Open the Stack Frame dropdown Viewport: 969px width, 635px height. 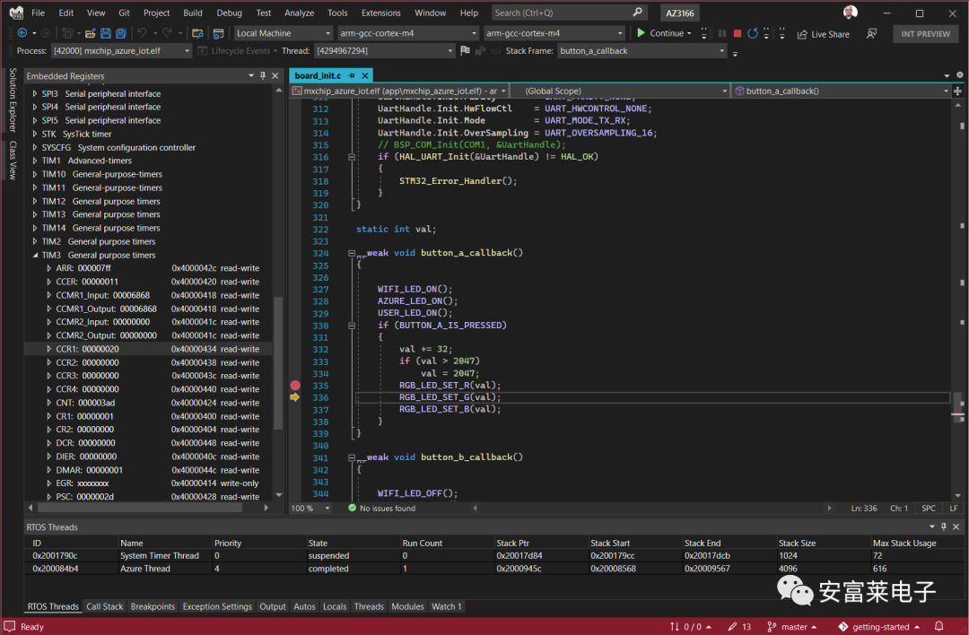click(642, 50)
